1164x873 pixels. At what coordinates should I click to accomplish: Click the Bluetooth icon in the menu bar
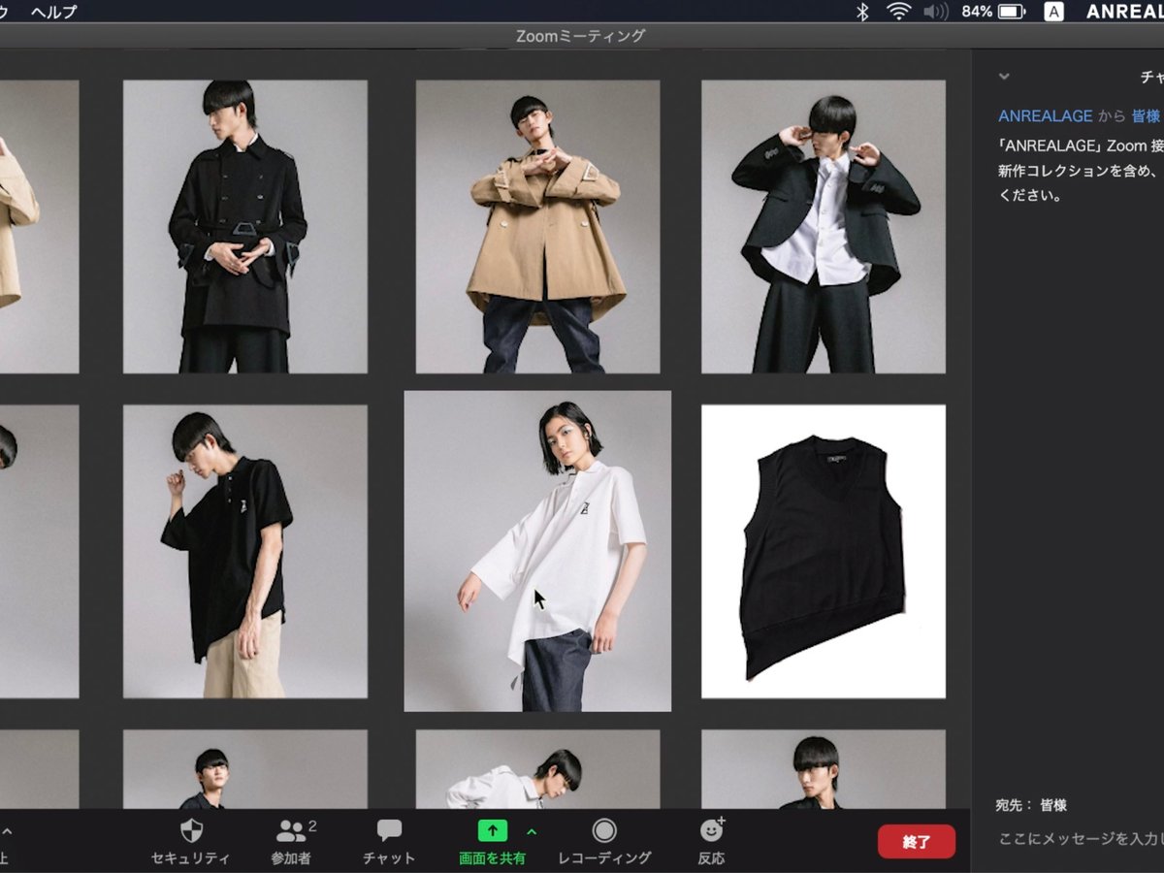862,12
